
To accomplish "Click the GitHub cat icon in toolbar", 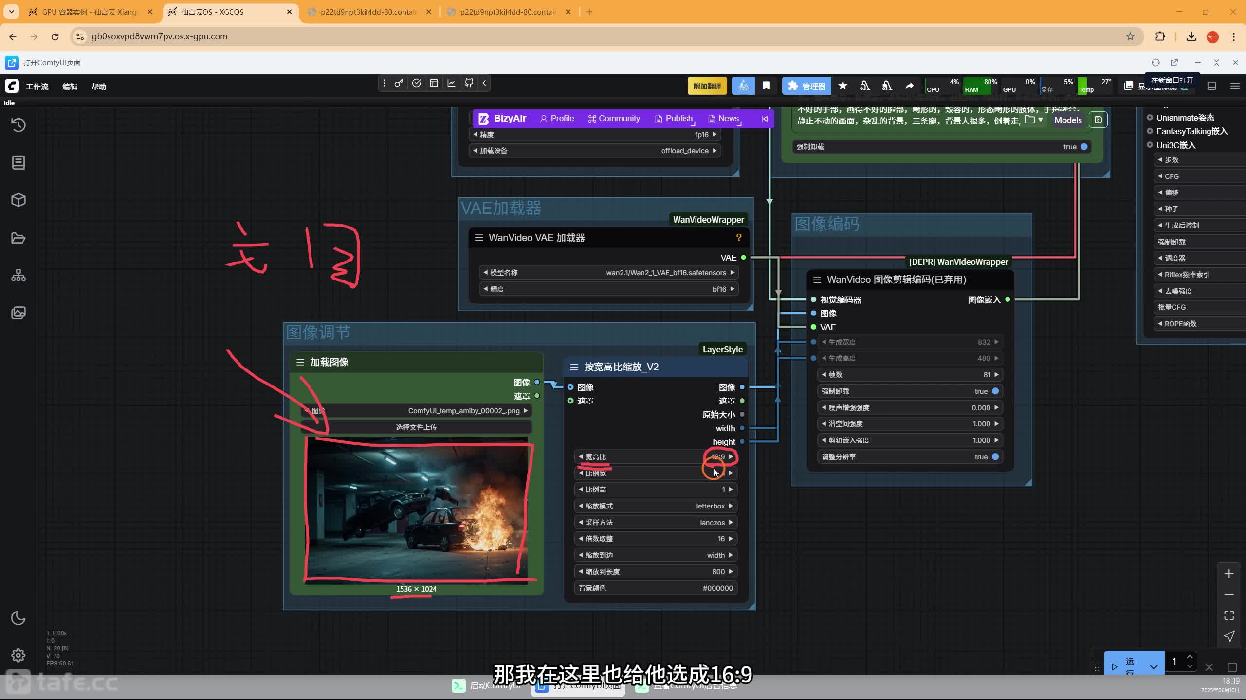I will tap(469, 83).
